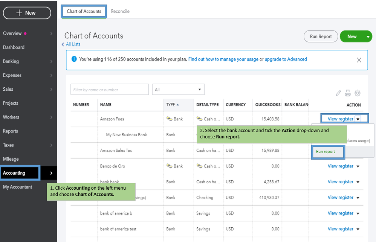376x242 pixels.
Task: Open the green New button dropdown arrow
Action: click(x=368, y=37)
